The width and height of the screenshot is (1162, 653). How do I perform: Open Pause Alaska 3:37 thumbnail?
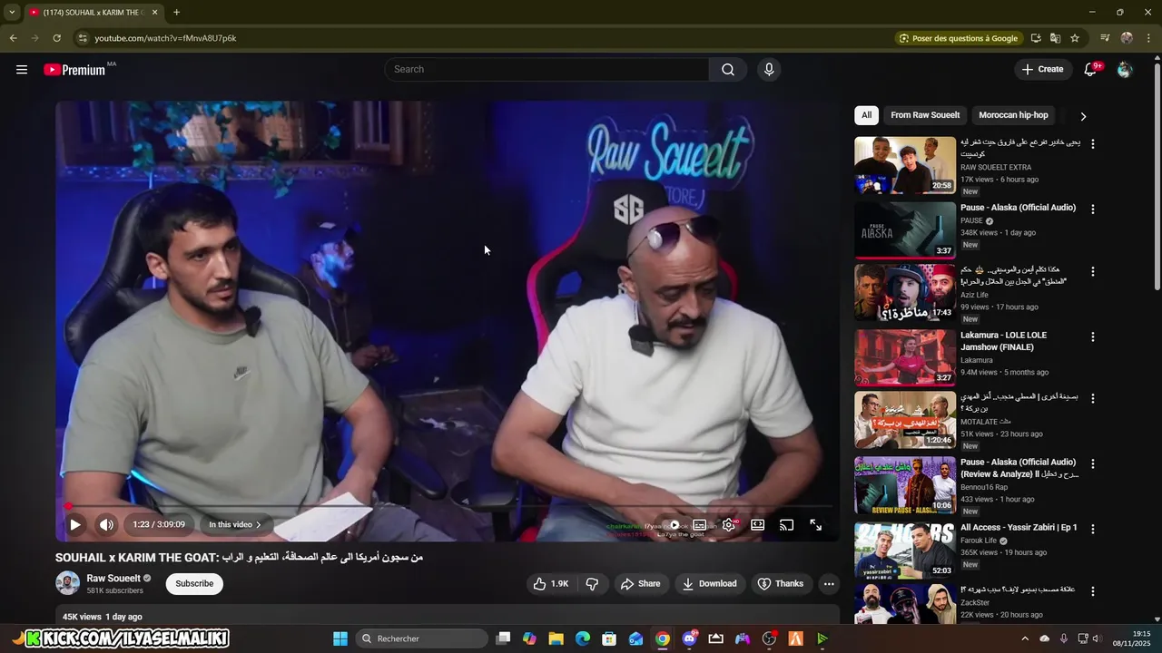(905, 230)
